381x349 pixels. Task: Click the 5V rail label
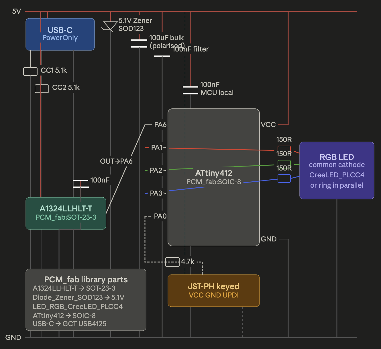click(x=17, y=11)
